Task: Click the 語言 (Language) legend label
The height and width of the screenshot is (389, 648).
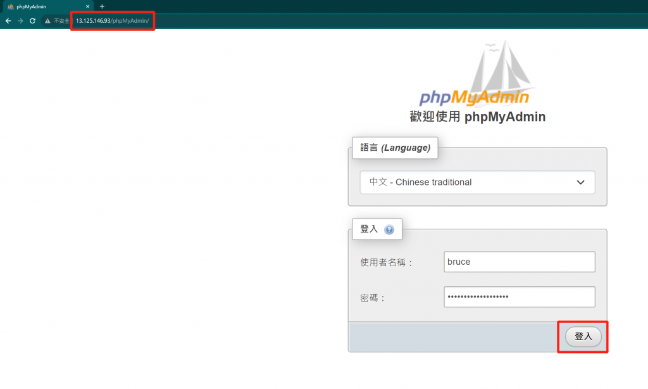Action: pos(395,148)
